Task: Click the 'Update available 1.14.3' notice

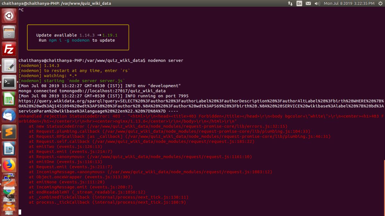Action: [65, 35]
